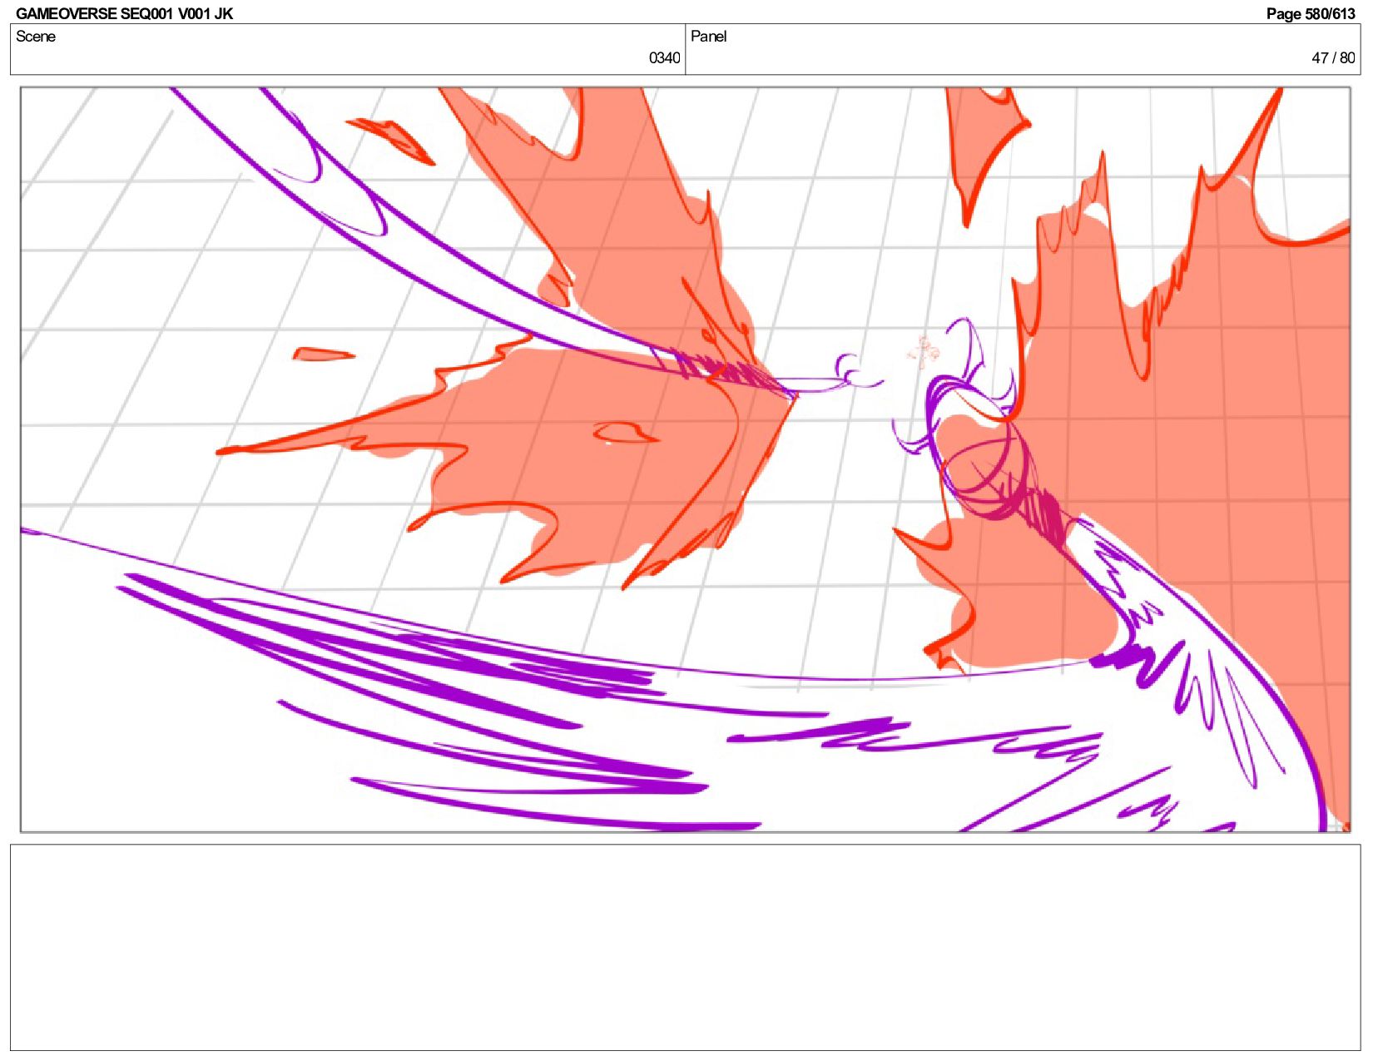Select the panel count 47 / 80
This screenshot has height=1061, width=1373.
[1333, 58]
